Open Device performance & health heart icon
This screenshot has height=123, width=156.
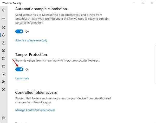(4, 74)
